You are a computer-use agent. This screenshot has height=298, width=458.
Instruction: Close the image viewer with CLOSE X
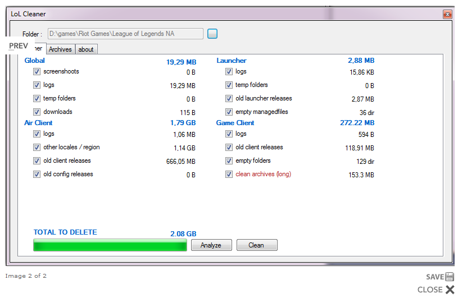click(x=436, y=290)
